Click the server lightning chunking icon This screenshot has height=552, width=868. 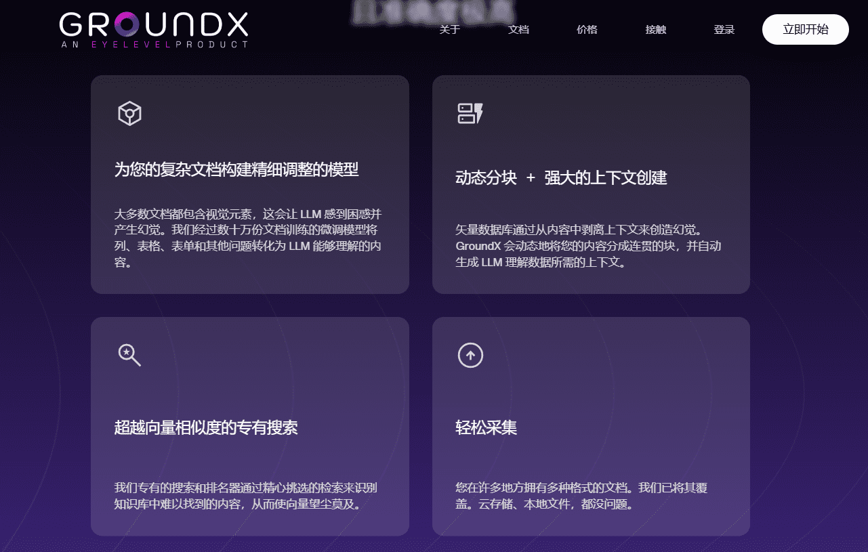tap(470, 113)
